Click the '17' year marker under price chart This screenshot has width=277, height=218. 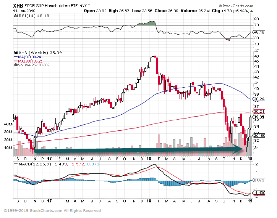coord(49,159)
